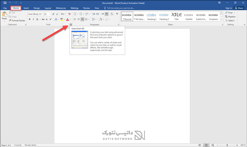Toggle Italic formatting
Screen dimensions: 247x147
(33, 19)
